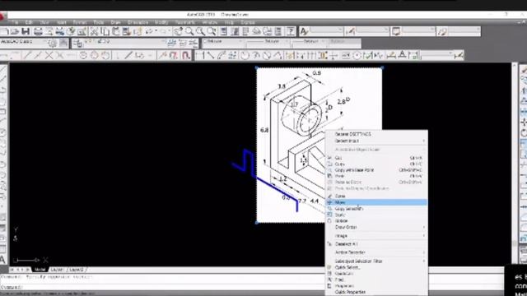Click the vertical scrollbar of drawing area
Screen dimensions: 527x296
(x=515, y=164)
